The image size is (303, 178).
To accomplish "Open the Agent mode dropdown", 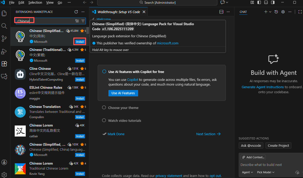I will (x=247, y=172).
